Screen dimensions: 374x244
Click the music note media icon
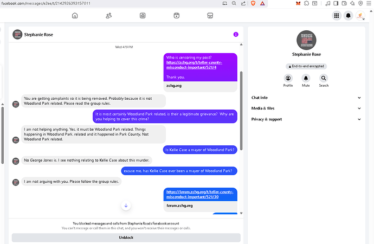(328, 3)
